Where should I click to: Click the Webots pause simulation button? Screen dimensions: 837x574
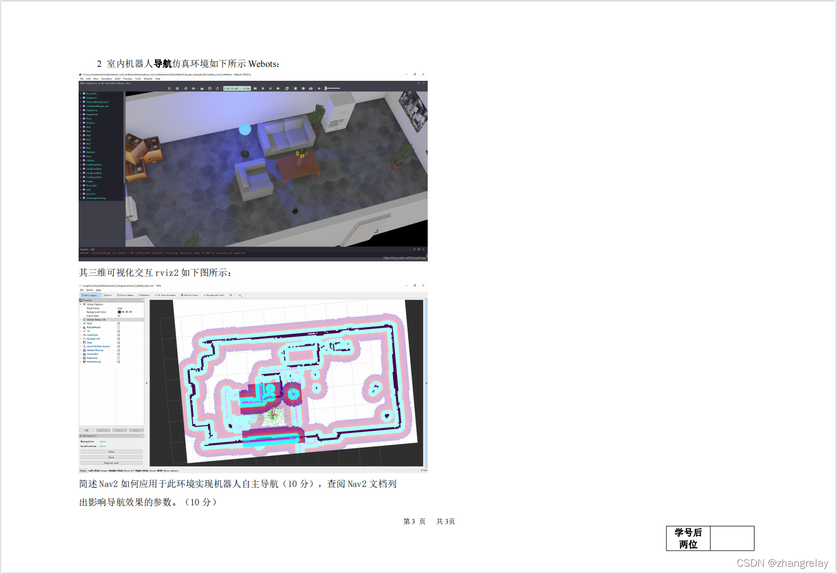coord(270,88)
